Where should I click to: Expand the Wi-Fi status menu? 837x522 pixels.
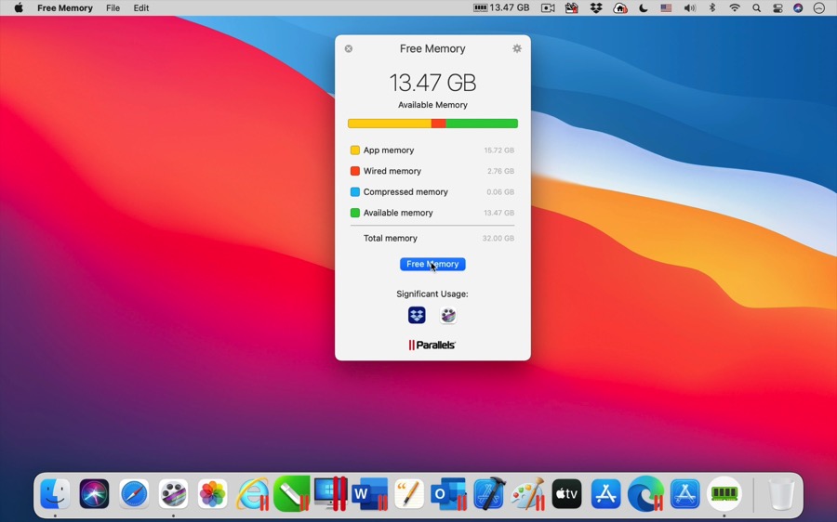coord(735,8)
